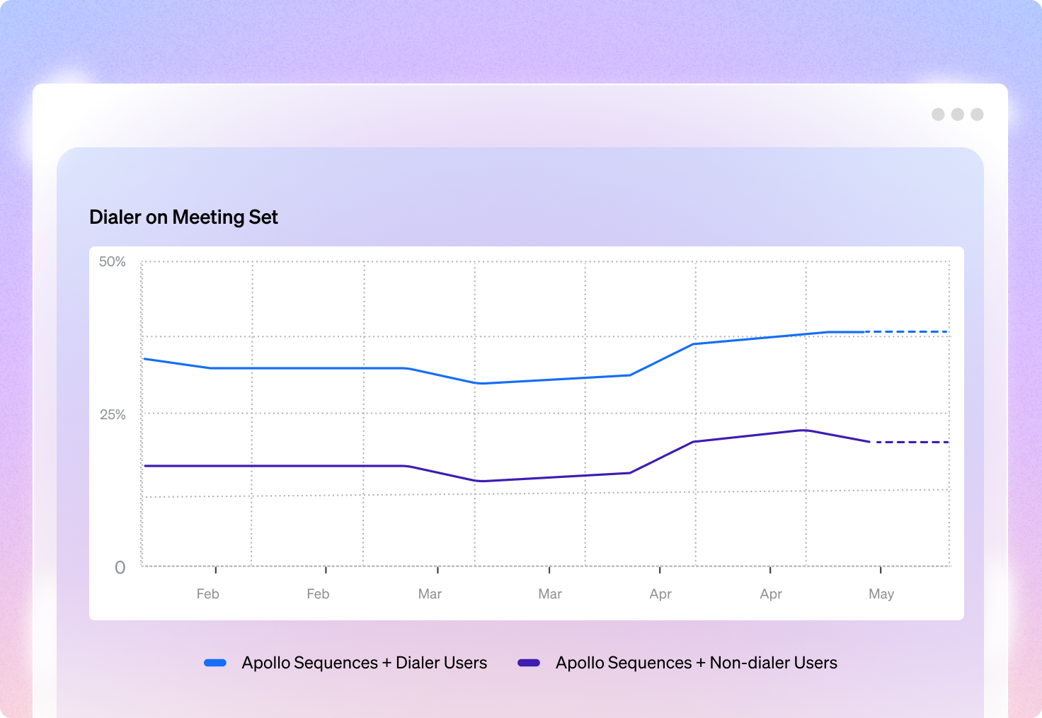The width and height of the screenshot is (1042, 718).
Task: Click the 50% y-axis label
Action: tap(112, 262)
